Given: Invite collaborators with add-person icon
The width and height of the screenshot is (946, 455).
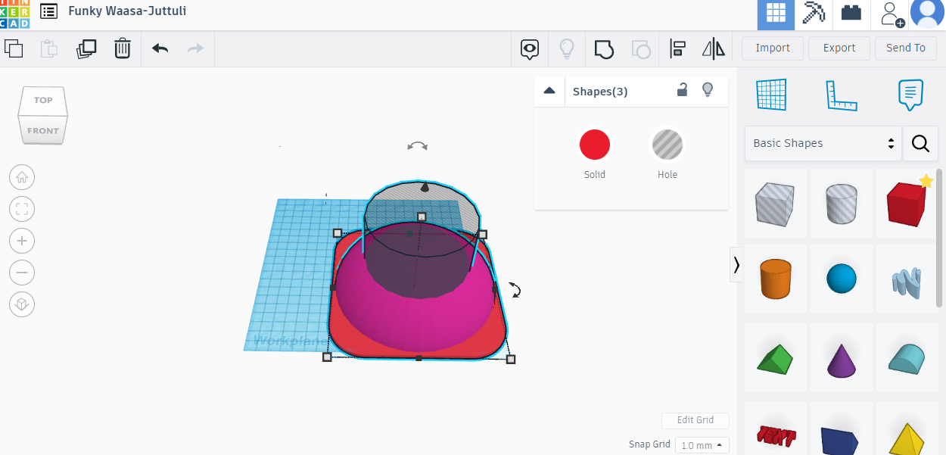Looking at the screenshot, I should click(x=892, y=14).
